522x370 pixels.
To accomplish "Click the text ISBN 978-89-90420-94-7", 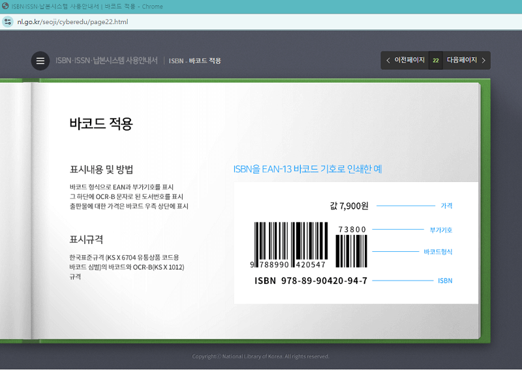I will coord(311,281).
